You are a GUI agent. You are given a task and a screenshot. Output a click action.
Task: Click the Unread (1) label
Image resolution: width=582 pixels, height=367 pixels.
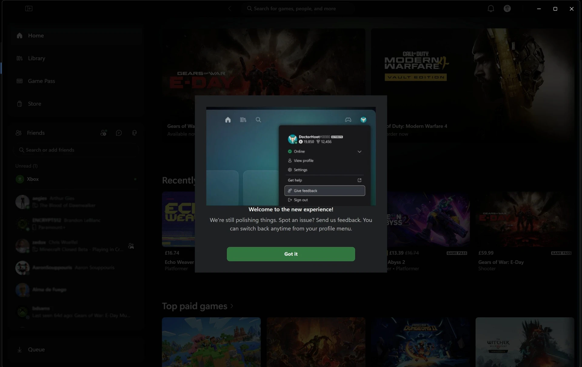point(26,166)
